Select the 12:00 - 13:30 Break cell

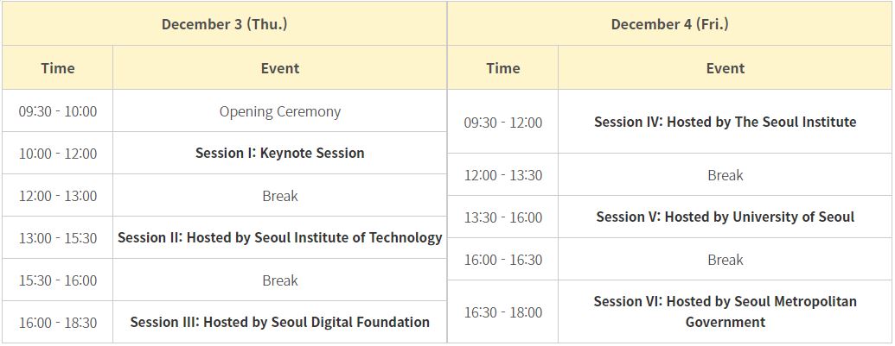pos(725,174)
